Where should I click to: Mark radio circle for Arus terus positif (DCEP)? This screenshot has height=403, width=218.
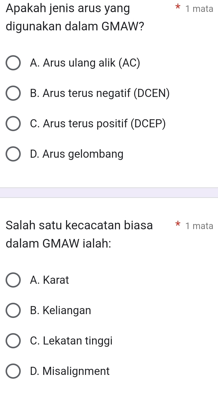coord(13,124)
